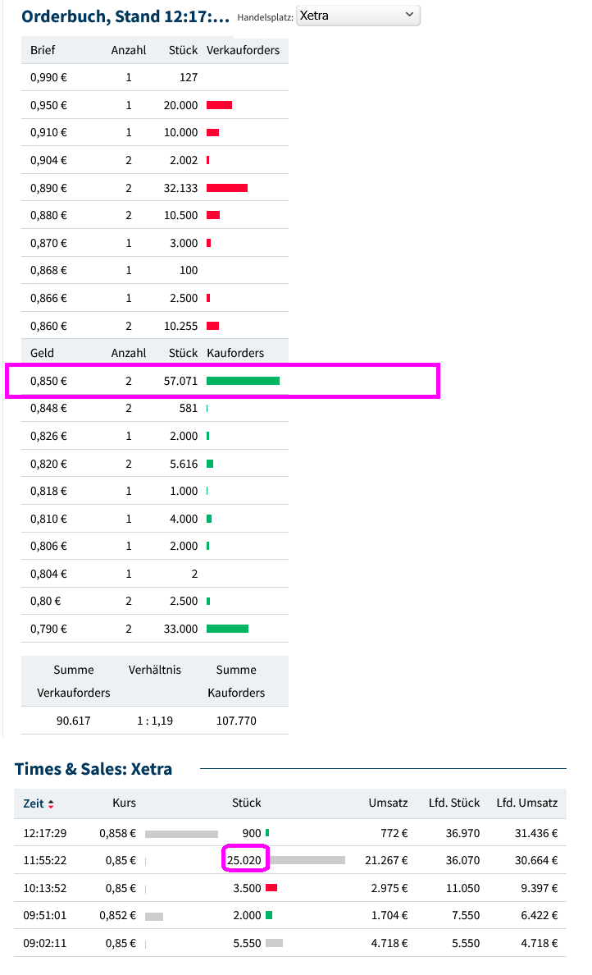Click the green bar for 57.071 shares
Image resolution: width=592 pixels, height=975 pixels.
coord(243,381)
